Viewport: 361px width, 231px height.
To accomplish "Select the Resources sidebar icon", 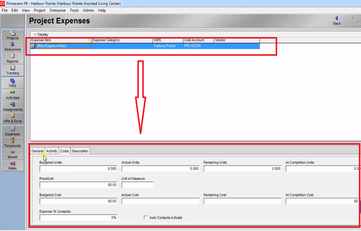I will coord(13,46).
